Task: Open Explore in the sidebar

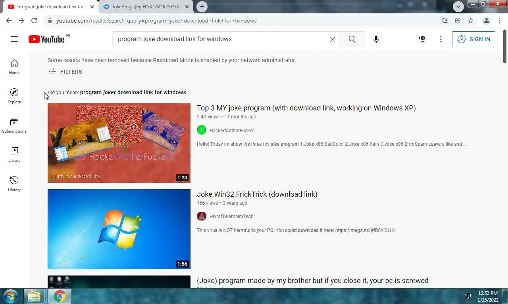Action: tap(14, 96)
